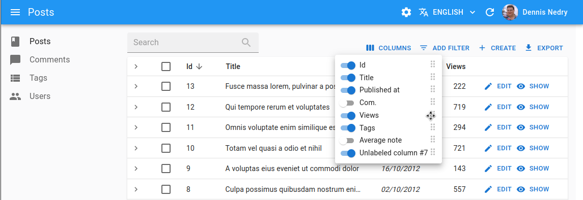Click the CREATE button
The image size is (583, 200).
[497, 48]
